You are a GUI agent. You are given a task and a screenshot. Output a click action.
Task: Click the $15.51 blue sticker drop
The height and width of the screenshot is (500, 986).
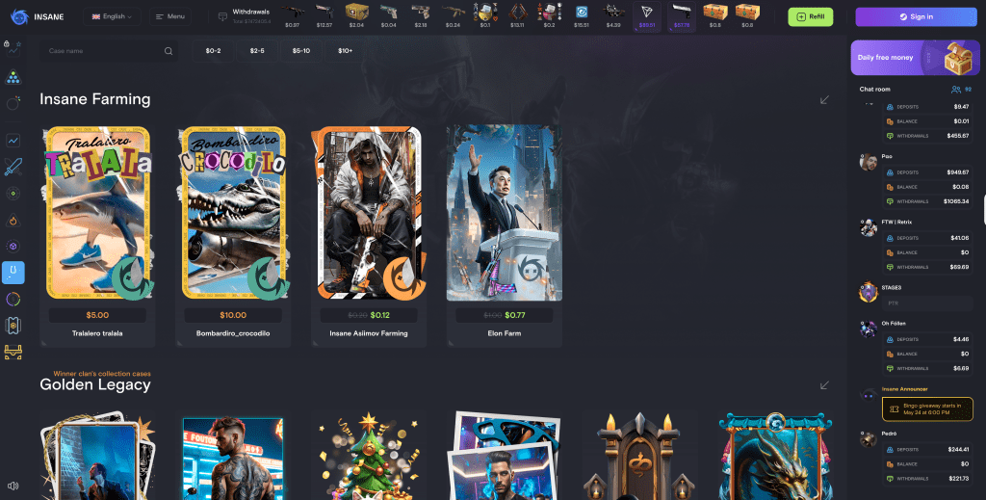click(x=581, y=16)
